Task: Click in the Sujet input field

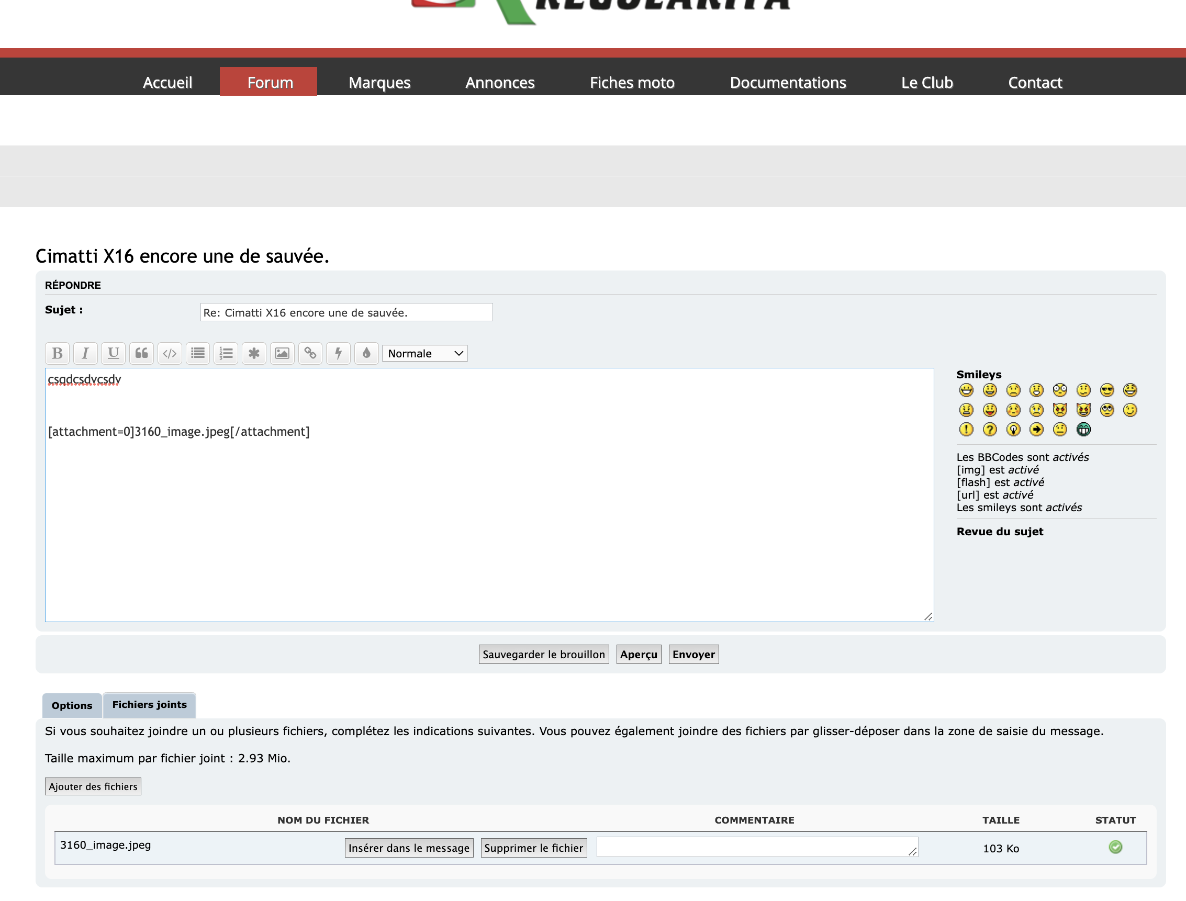Action: (x=346, y=312)
